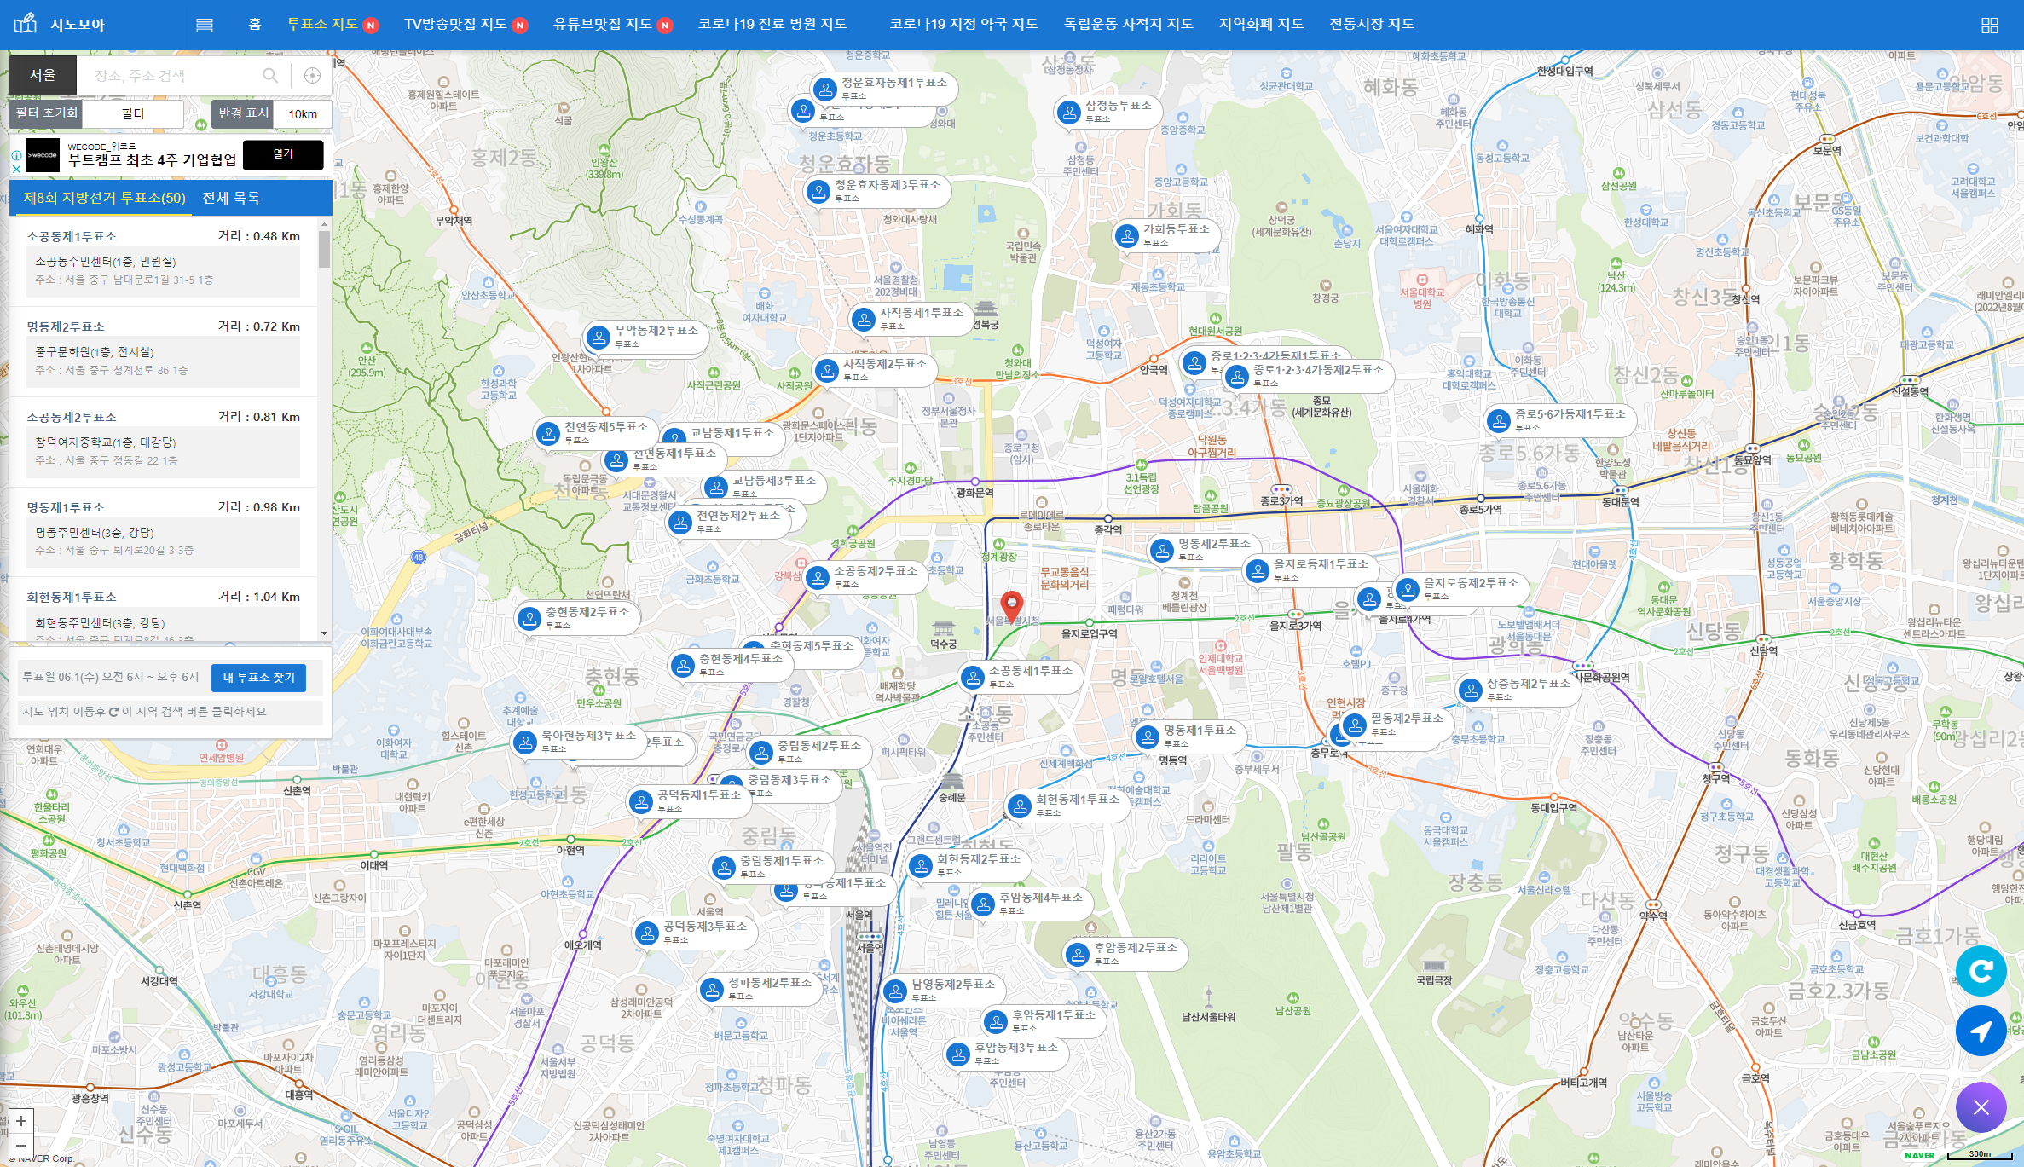Click the refresh area search round button
2024x1167 pixels.
(x=1981, y=970)
